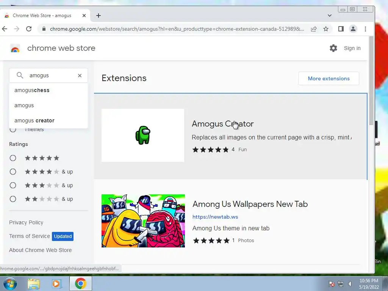This screenshot has width=388, height=291.
Task: Click the Fun category label
Action: coord(242,149)
